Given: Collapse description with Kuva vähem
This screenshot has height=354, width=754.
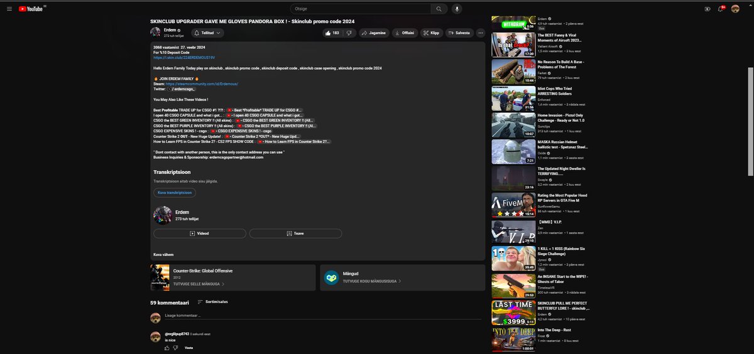Looking at the screenshot, I should tap(163, 254).
